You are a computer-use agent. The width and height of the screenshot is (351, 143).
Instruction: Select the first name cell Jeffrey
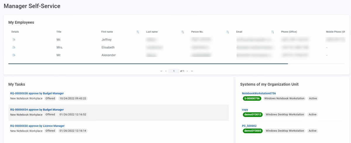point(106,39)
